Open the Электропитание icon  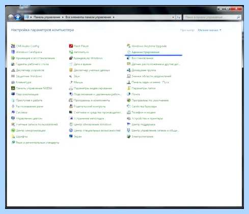tap(129, 137)
